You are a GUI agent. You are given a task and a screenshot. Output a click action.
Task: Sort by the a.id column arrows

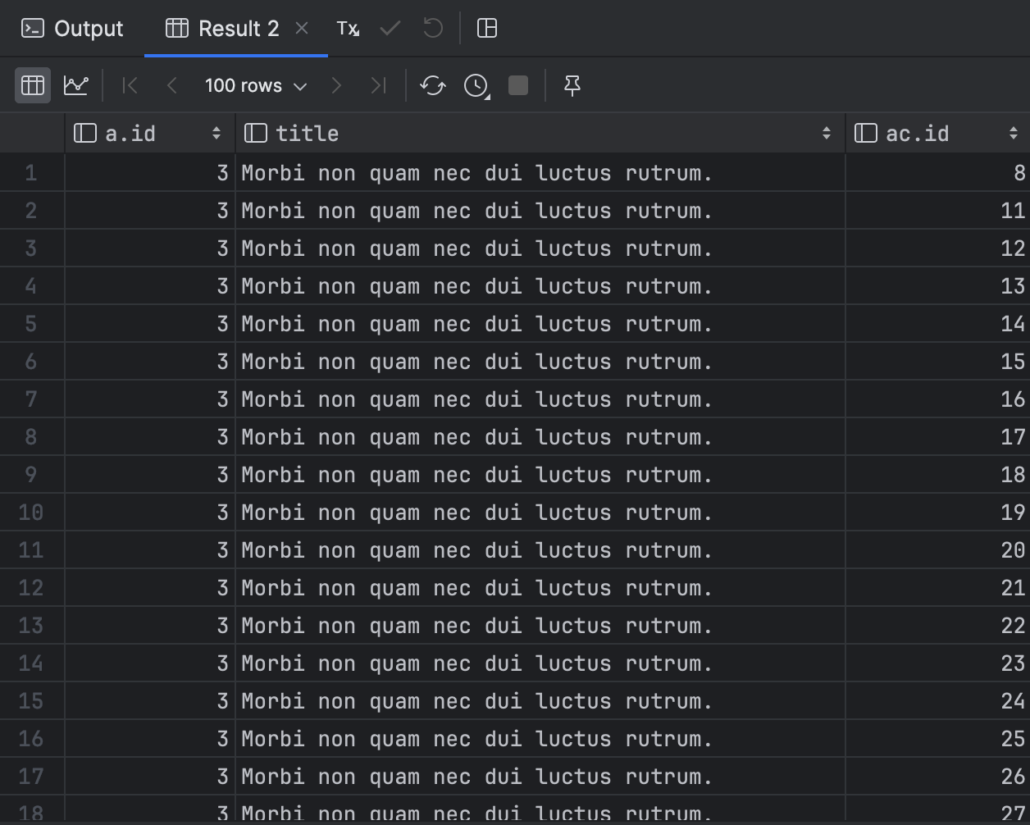coord(216,133)
